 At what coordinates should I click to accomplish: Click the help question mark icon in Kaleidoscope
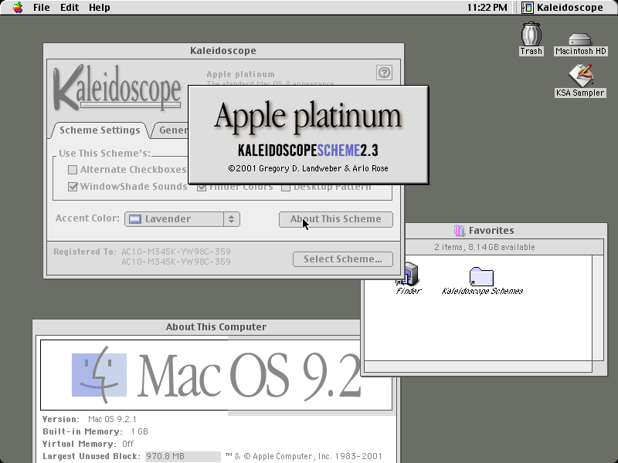tap(384, 73)
